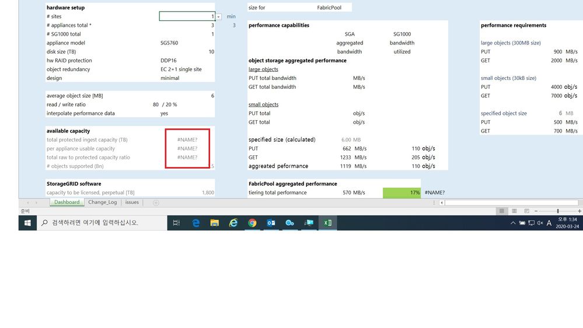Viewport: 583px width, 328px height.
Task: Click the small objects underlined heading
Action: 263,104
